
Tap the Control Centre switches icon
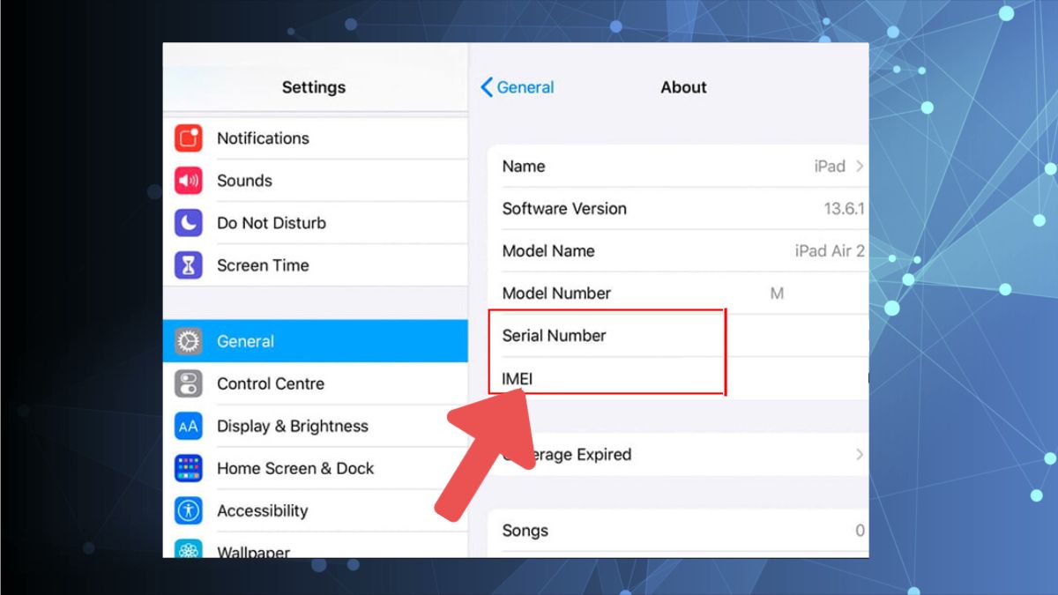[189, 383]
